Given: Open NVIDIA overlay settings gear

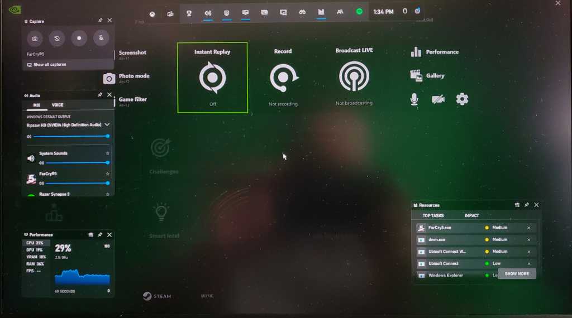Looking at the screenshot, I should coord(462,99).
